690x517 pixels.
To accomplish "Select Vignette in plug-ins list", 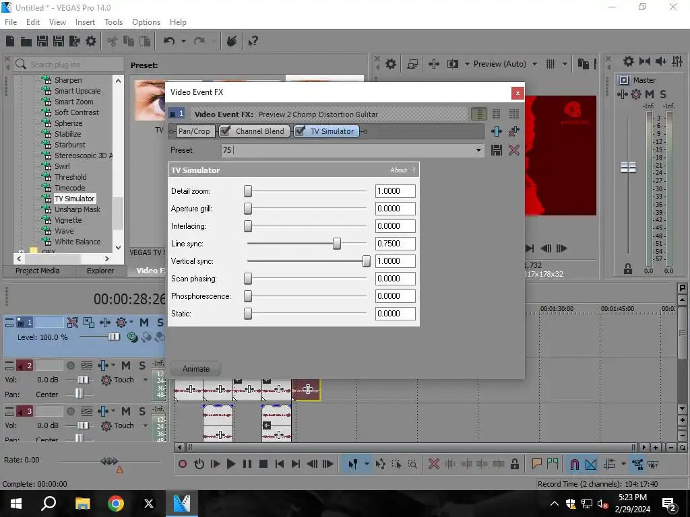I will coord(68,220).
